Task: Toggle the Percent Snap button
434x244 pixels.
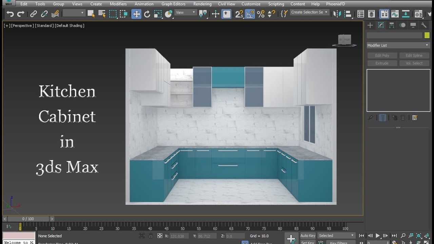Action: coord(260,14)
